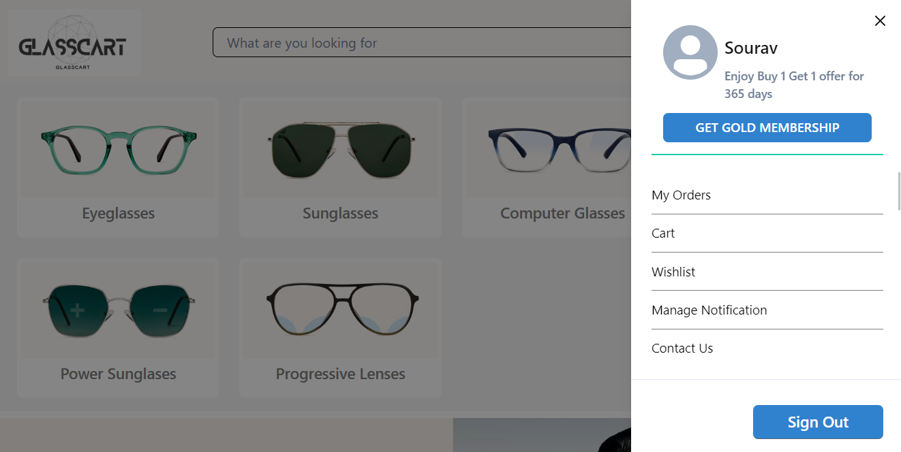Viewport: 901px width, 452px height.
Task: Open the Wishlist entry
Action: pyautogui.click(x=767, y=272)
